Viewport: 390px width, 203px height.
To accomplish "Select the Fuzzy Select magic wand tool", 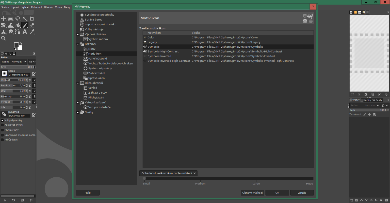I will (x=25, y=19).
